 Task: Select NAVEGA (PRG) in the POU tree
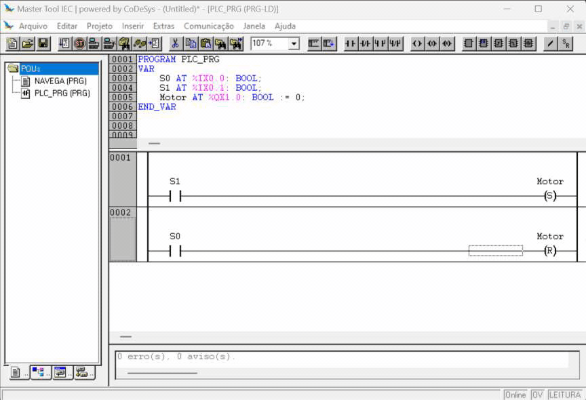pyautogui.click(x=60, y=81)
